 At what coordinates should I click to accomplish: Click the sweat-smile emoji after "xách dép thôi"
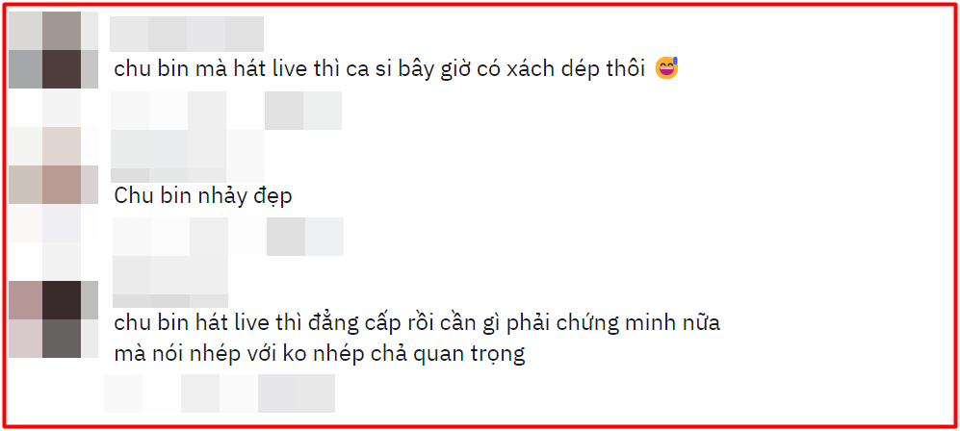click(666, 69)
